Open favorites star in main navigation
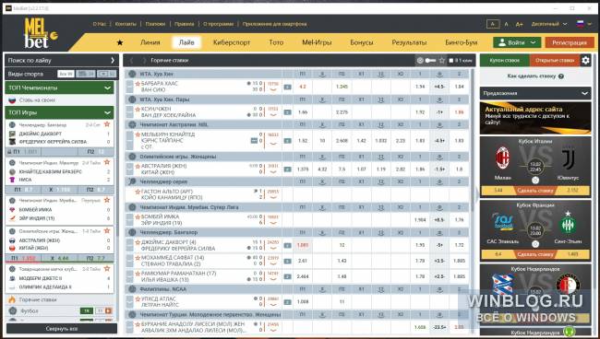 click(x=120, y=42)
